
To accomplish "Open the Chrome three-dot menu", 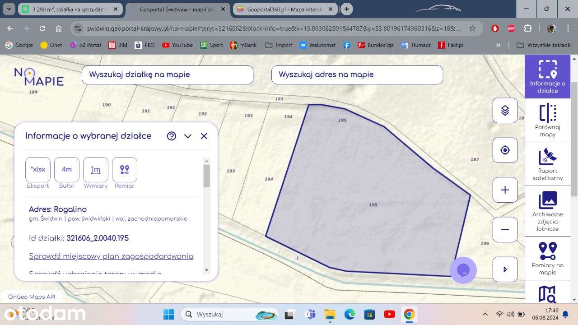I will point(568,28).
